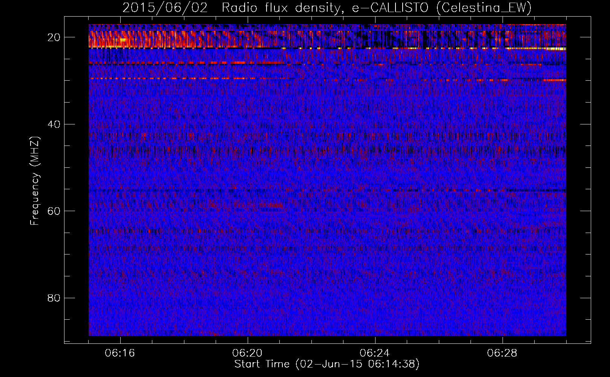
Task: Click the 'Frequency (MHZ)' axis label
Action: point(35,181)
